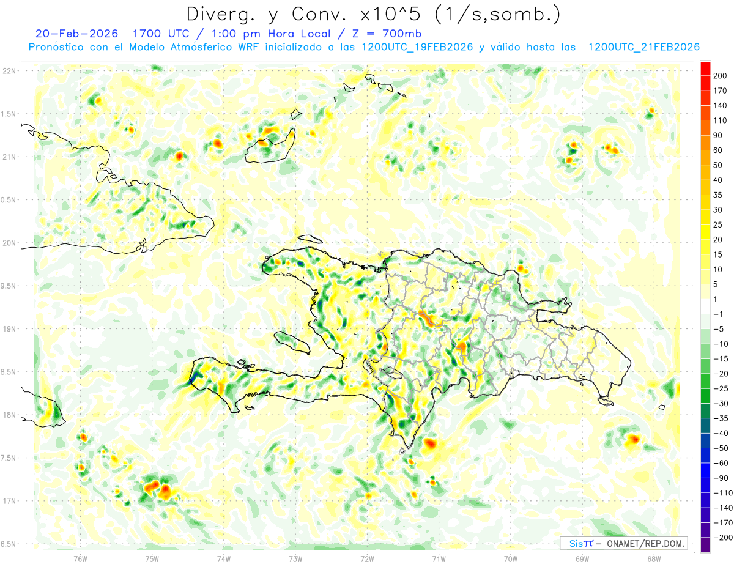Click the '22N' latitude label
Screen dimensions: 734x567
9,71
